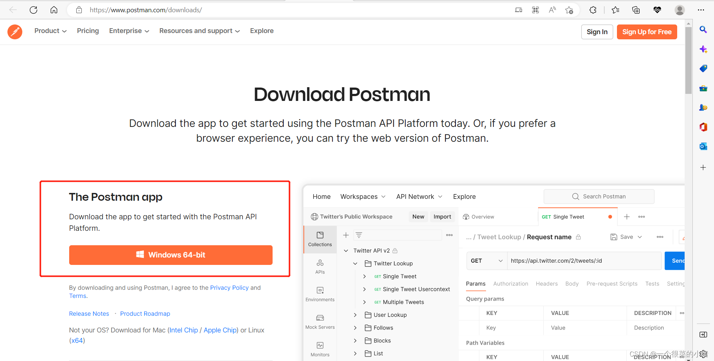Switch to the Body tab
Image resolution: width=714 pixels, height=361 pixels.
(572, 284)
